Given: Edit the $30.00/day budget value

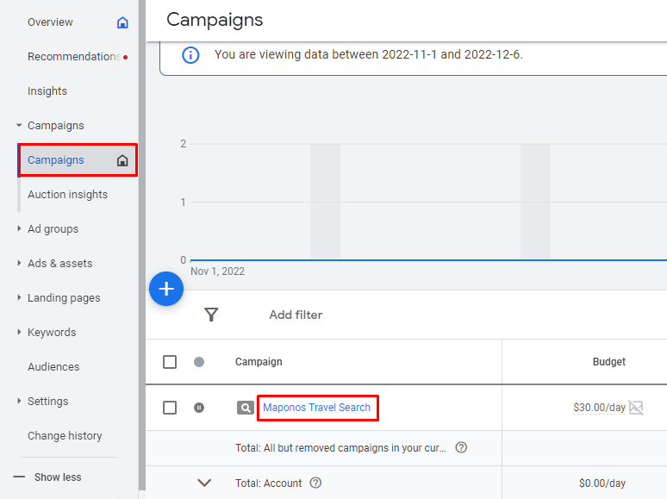Looking at the screenshot, I should tap(600, 408).
